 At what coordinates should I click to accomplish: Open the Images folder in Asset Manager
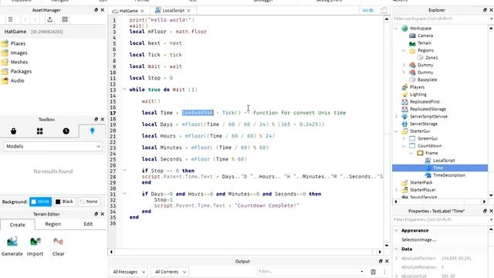[x=14, y=53]
